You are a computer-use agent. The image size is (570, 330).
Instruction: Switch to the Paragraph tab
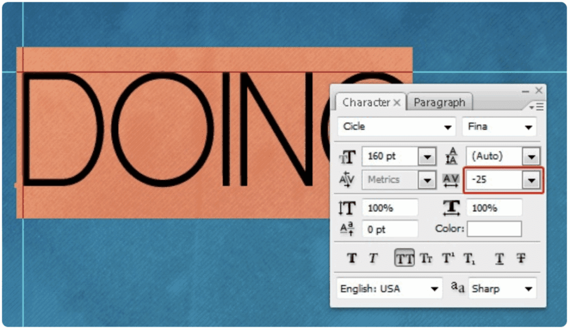pyautogui.click(x=439, y=102)
